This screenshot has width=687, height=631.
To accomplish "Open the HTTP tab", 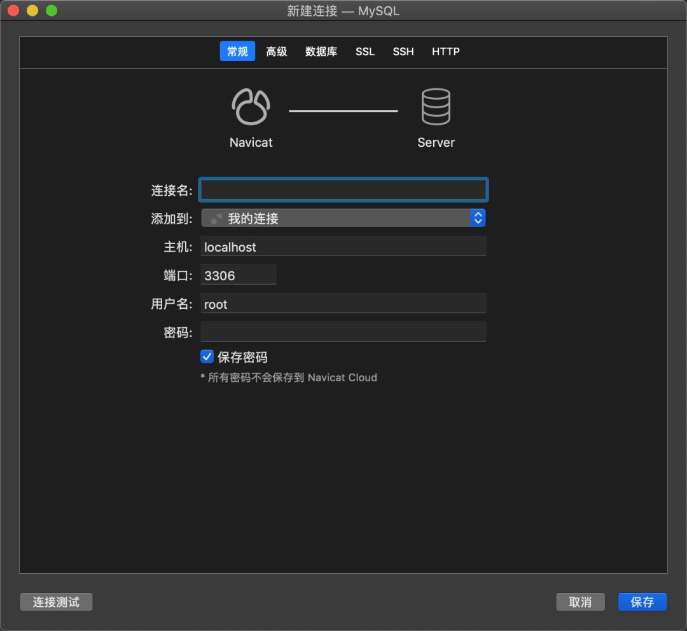I will (x=445, y=51).
